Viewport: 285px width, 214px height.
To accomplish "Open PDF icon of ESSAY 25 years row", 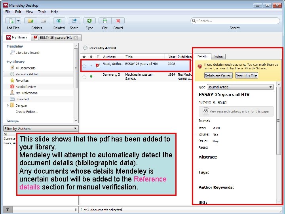I will coord(98,66).
